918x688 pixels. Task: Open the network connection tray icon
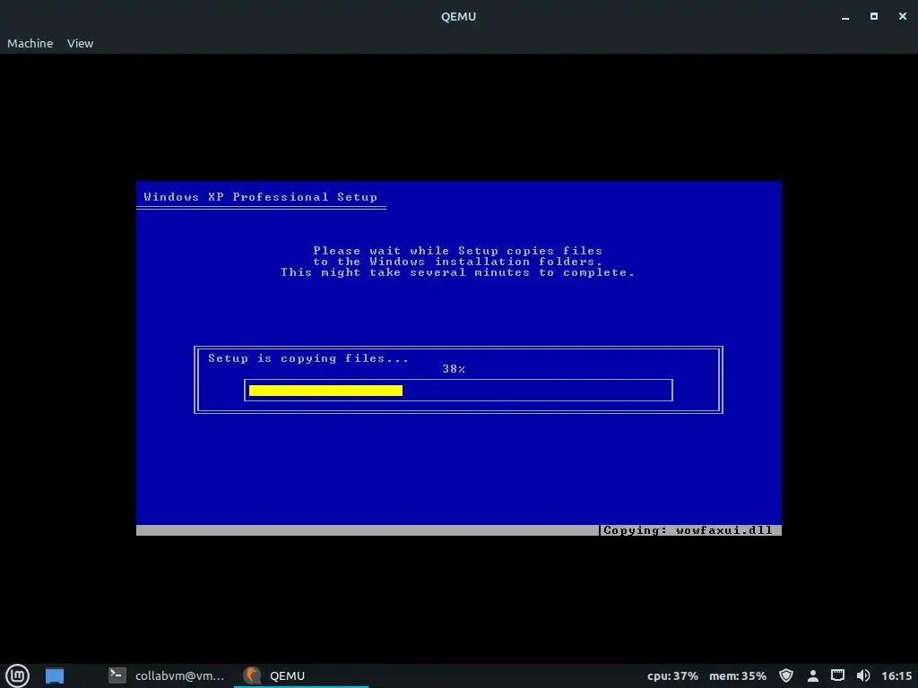pyautogui.click(x=838, y=675)
